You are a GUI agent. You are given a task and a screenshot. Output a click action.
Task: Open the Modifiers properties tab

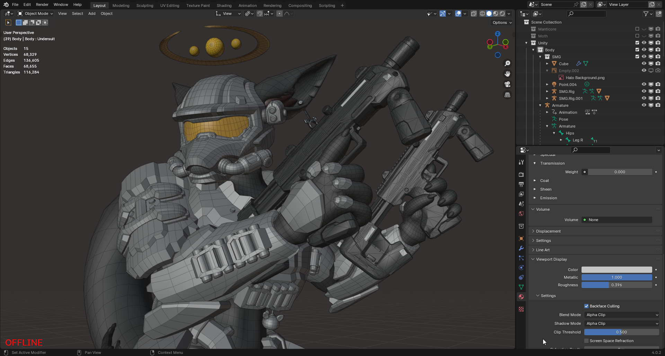(x=521, y=248)
